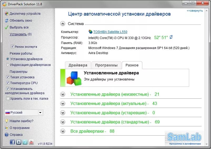
Task: Open the Русский language dropdown
Action: (24, 113)
